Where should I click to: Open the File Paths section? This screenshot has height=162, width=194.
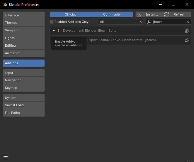coord(24,113)
